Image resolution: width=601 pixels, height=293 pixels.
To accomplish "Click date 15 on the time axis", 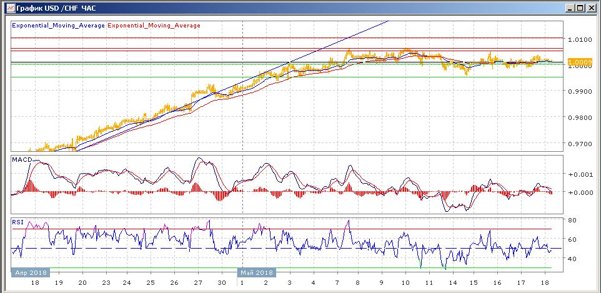I will (x=474, y=282).
